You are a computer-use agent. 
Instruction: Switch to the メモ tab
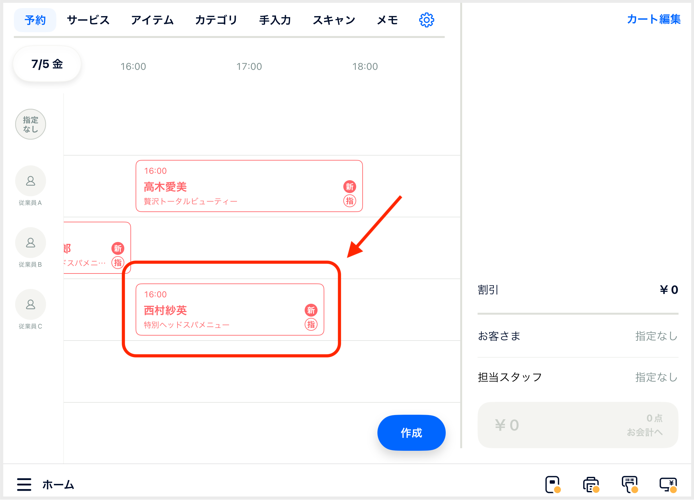(387, 20)
